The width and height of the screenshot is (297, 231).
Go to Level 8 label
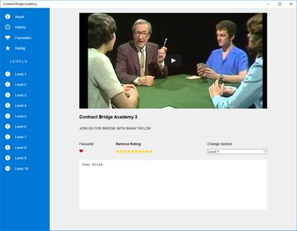click(20, 148)
